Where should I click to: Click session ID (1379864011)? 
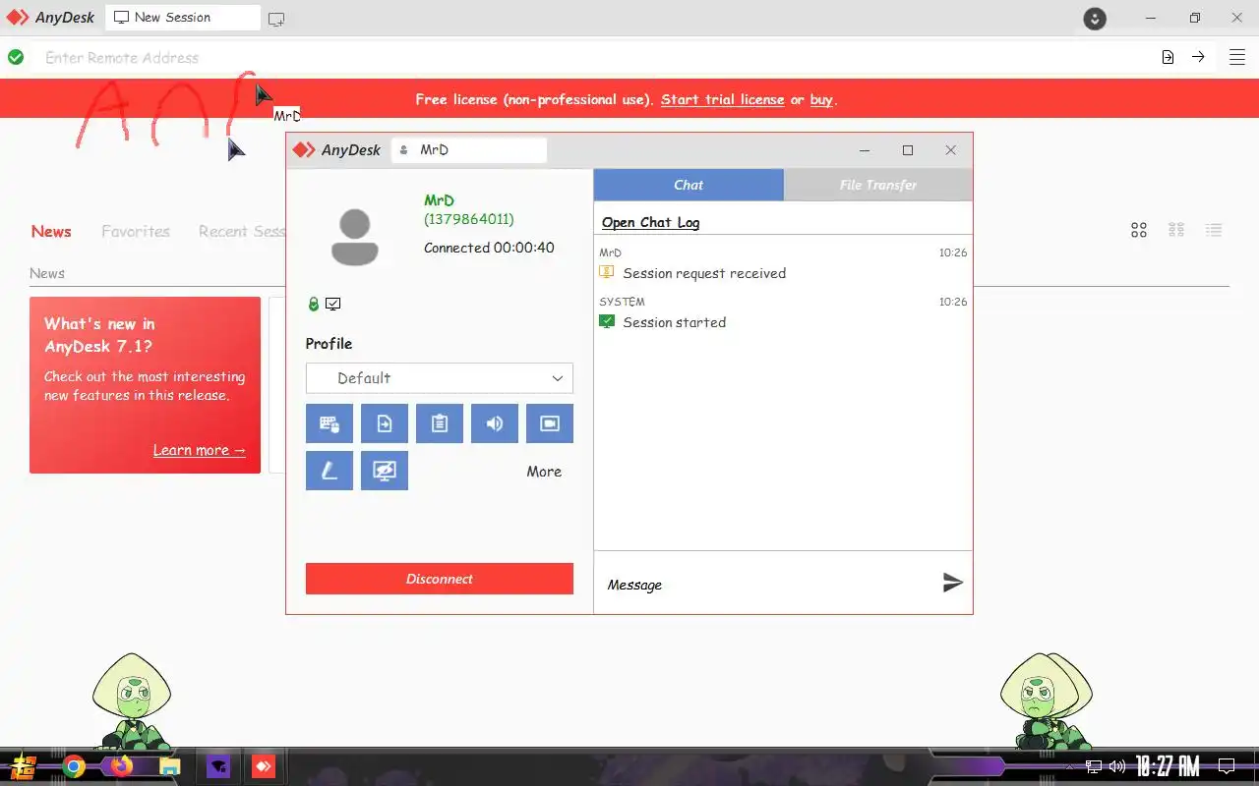click(x=469, y=219)
